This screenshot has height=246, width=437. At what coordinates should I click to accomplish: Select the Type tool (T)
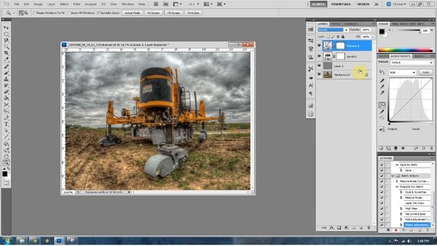tap(6, 124)
